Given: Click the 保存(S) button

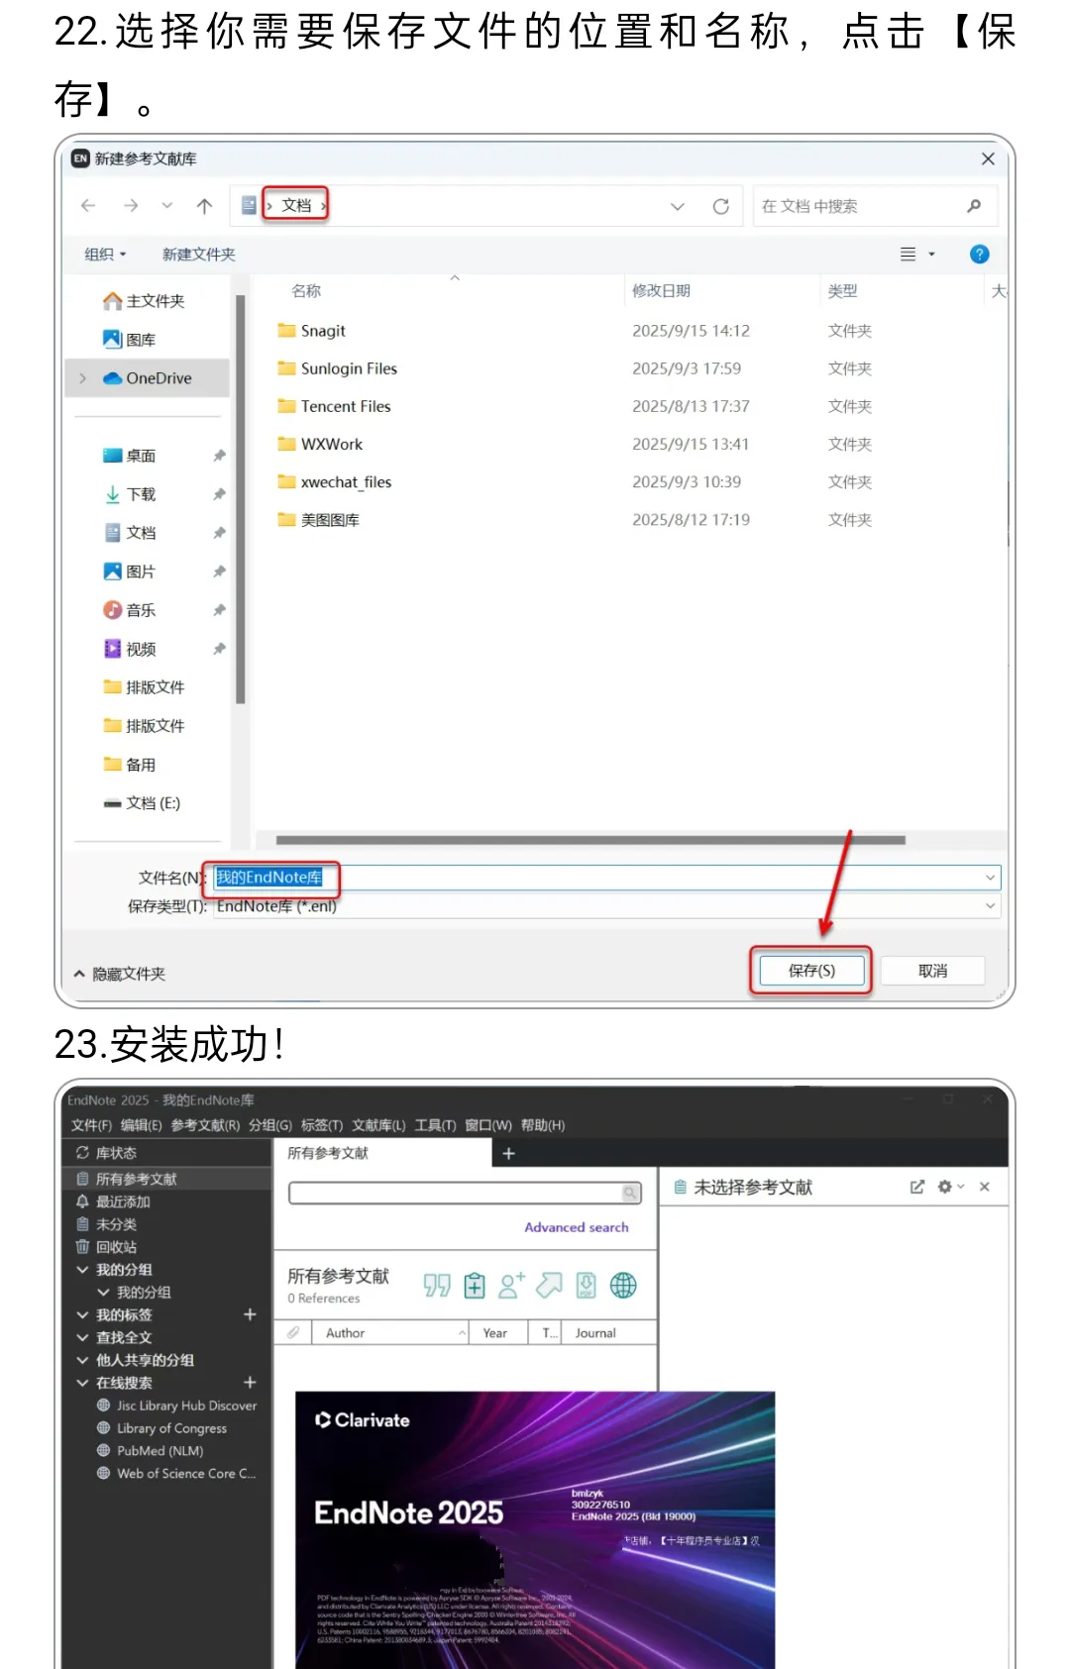Looking at the screenshot, I should 811,971.
